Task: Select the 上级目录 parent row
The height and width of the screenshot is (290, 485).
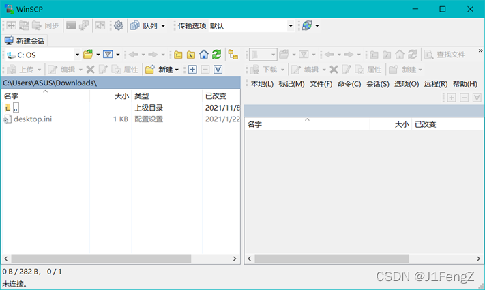Action: [121, 108]
